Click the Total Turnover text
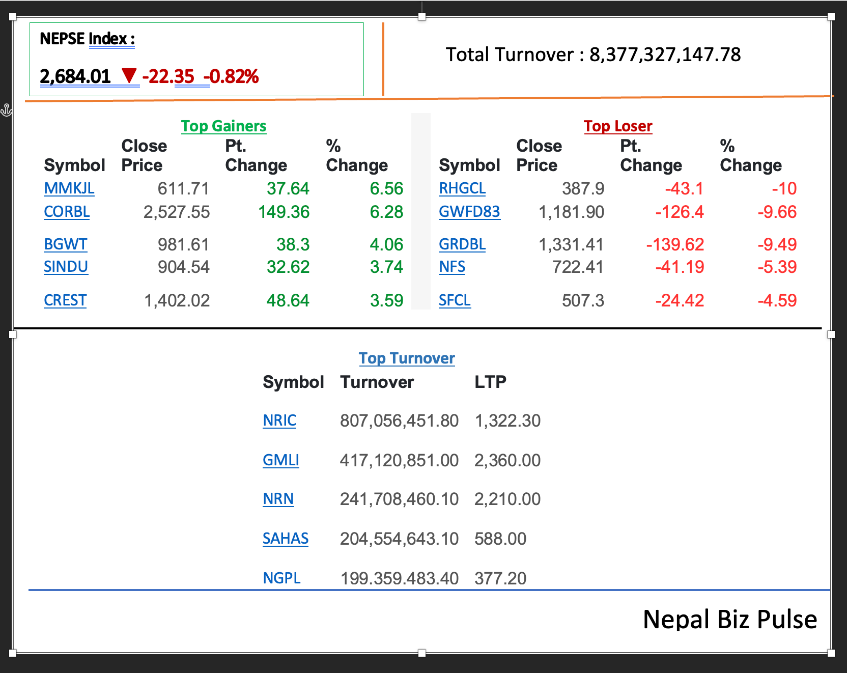This screenshot has height=673, width=847. point(593,54)
